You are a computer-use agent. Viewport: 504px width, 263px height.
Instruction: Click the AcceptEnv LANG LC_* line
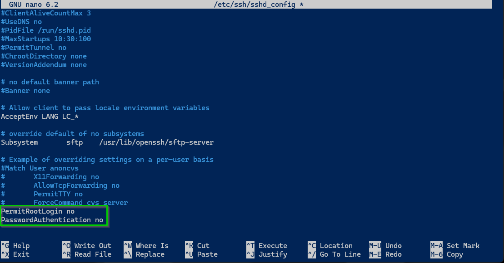40,117
